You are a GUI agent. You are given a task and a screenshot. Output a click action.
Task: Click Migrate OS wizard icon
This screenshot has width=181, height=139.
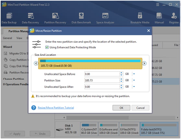[6, 54]
